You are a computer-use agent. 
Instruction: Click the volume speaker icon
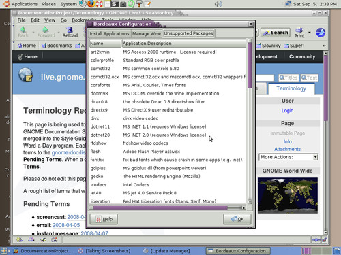pos(218,4)
